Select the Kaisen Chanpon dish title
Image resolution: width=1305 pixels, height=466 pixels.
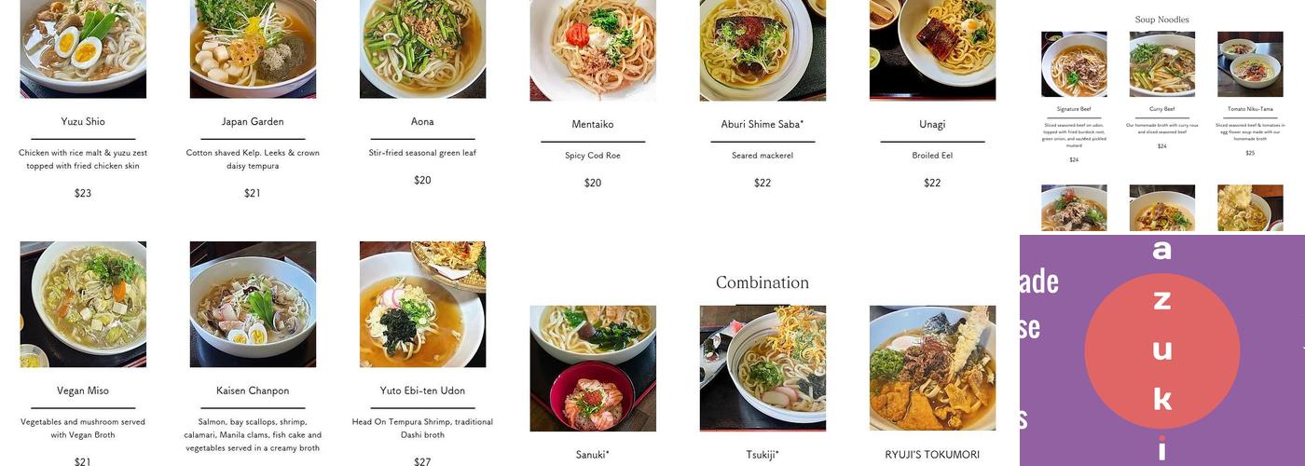coord(253,391)
